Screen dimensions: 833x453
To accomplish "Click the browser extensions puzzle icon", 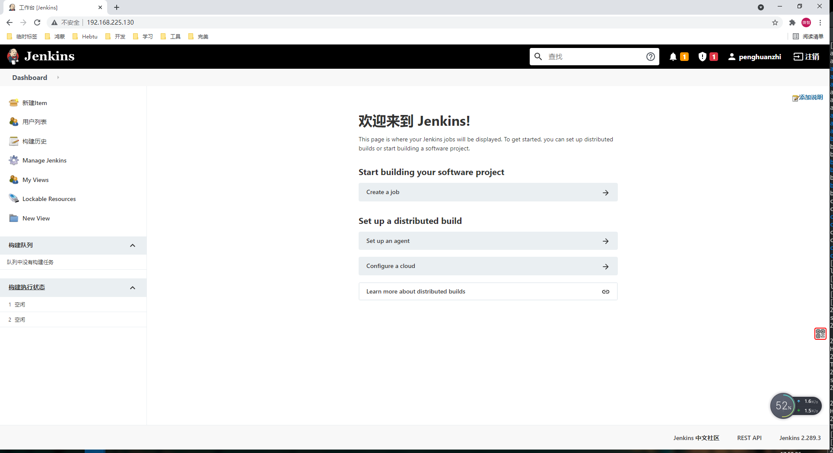I will point(792,22).
